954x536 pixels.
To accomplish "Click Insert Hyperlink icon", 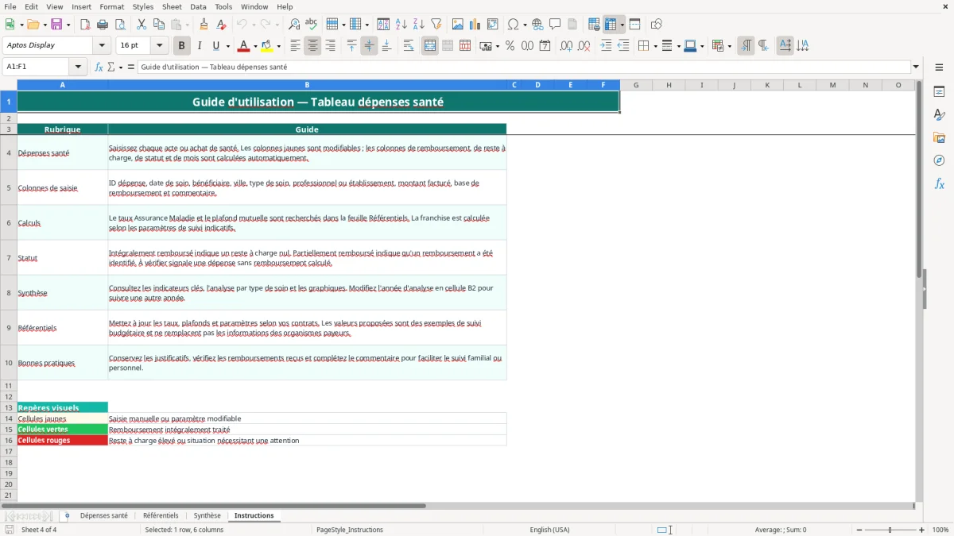I will tap(537, 25).
